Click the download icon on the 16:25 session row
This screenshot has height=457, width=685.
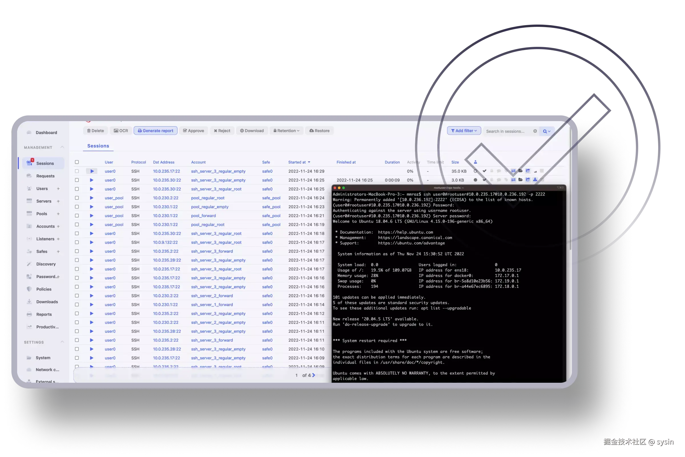click(x=535, y=180)
